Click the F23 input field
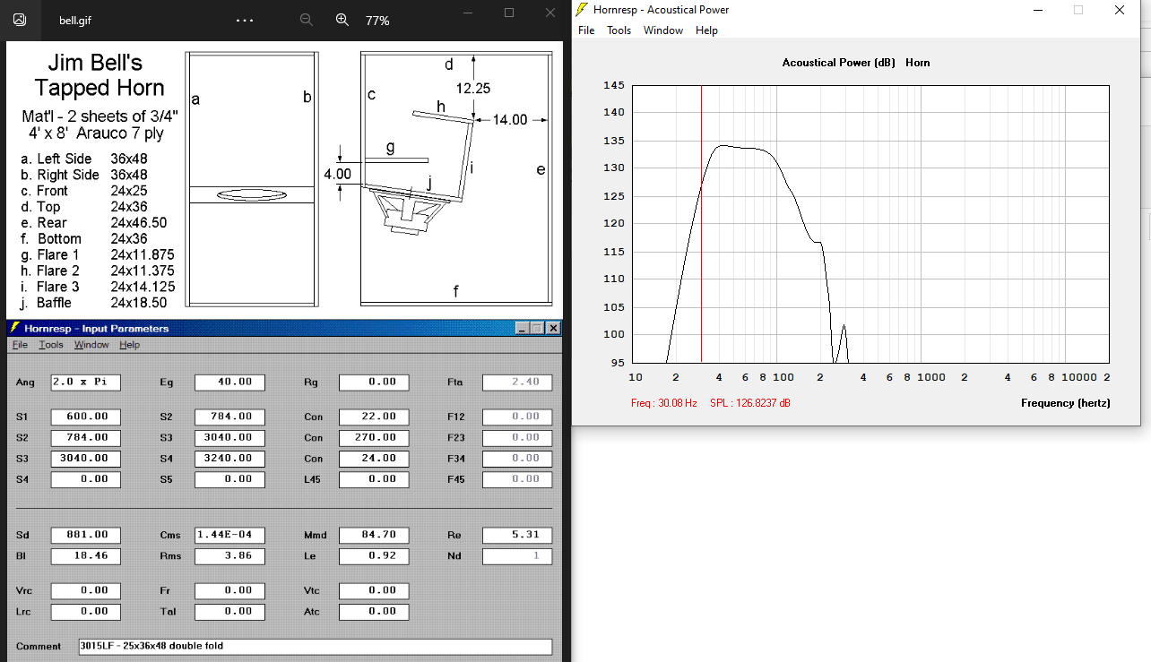This screenshot has width=1151, height=662. tap(517, 438)
